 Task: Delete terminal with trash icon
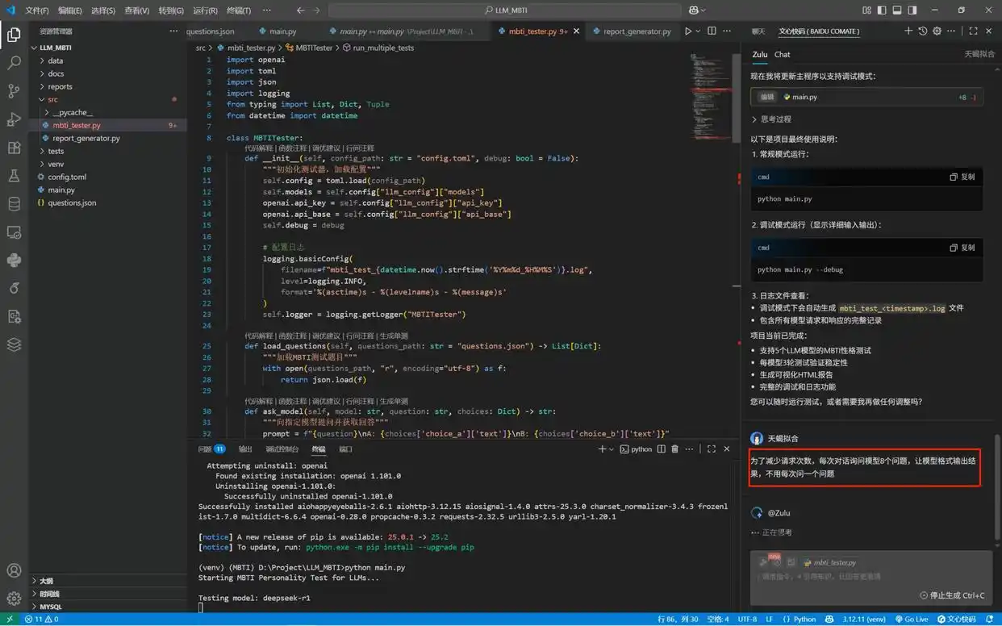pyautogui.click(x=675, y=449)
